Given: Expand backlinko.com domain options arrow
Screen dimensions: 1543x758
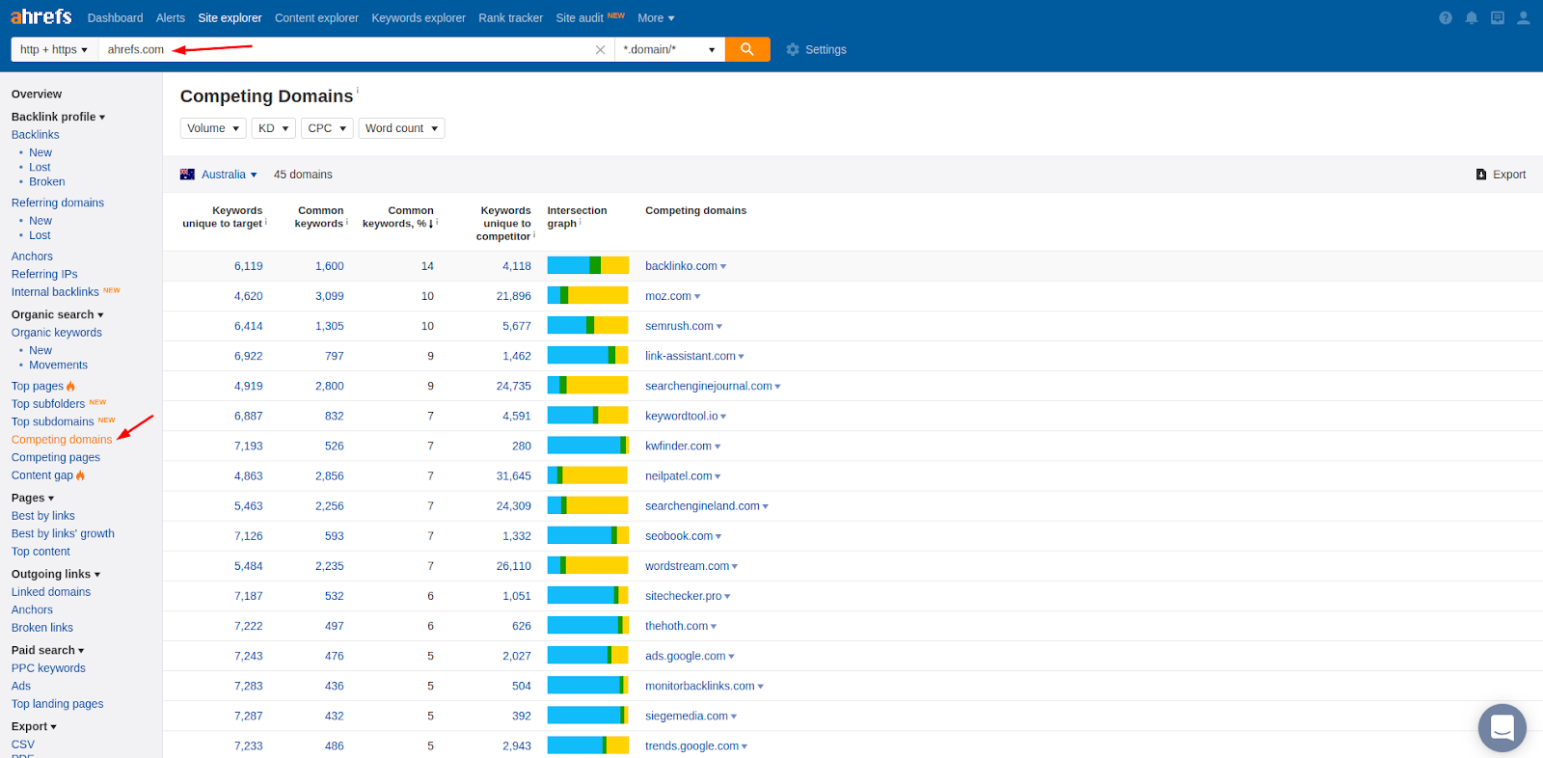Looking at the screenshot, I should pyautogui.click(x=723, y=267).
